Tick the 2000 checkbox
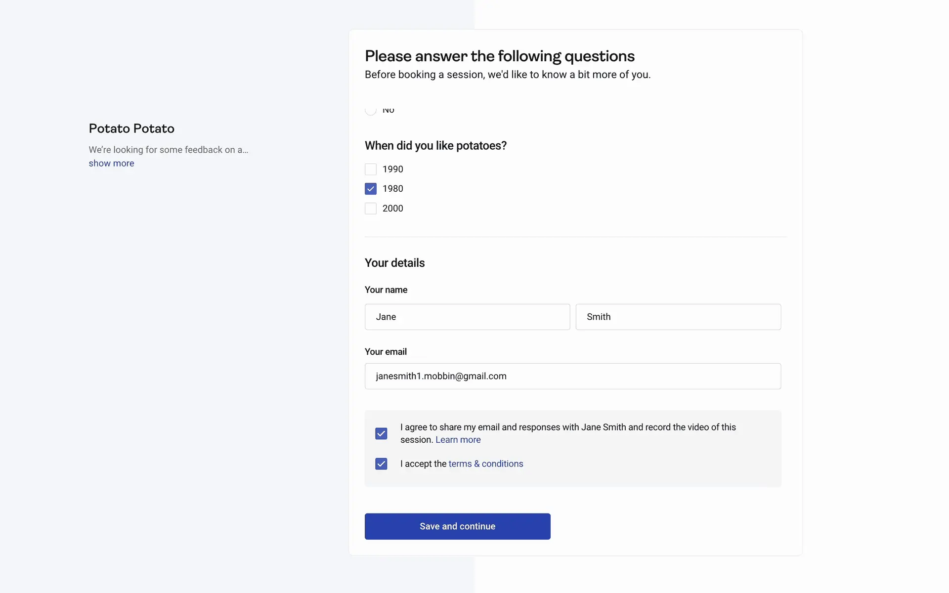This screenshot has width=949, height=593. (370, 209)
